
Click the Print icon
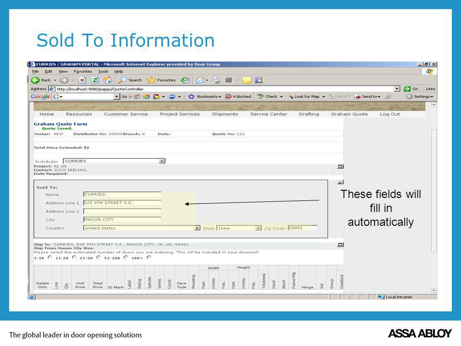pos(216,80)
